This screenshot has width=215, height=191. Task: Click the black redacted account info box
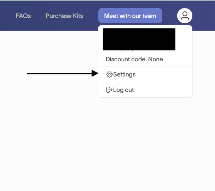point(139,39)
